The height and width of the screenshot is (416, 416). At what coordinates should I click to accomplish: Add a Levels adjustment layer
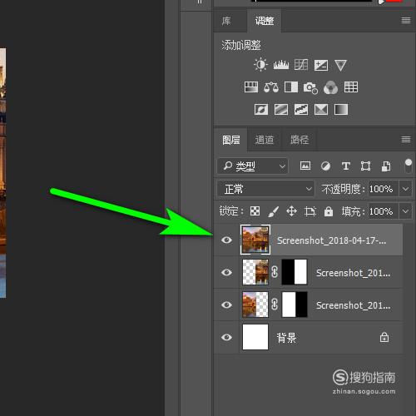point(281,65)
